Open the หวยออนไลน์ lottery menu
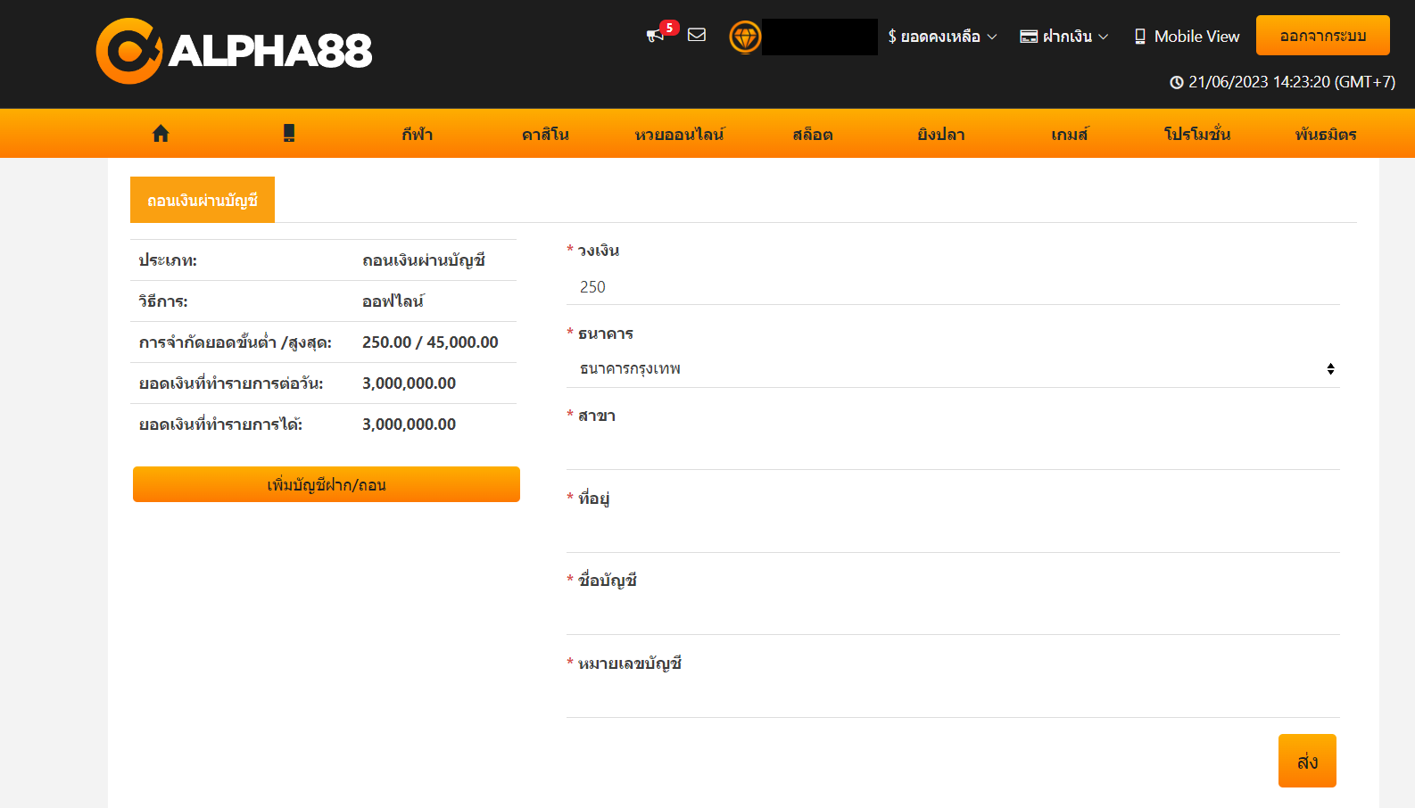 pos(680,135)
